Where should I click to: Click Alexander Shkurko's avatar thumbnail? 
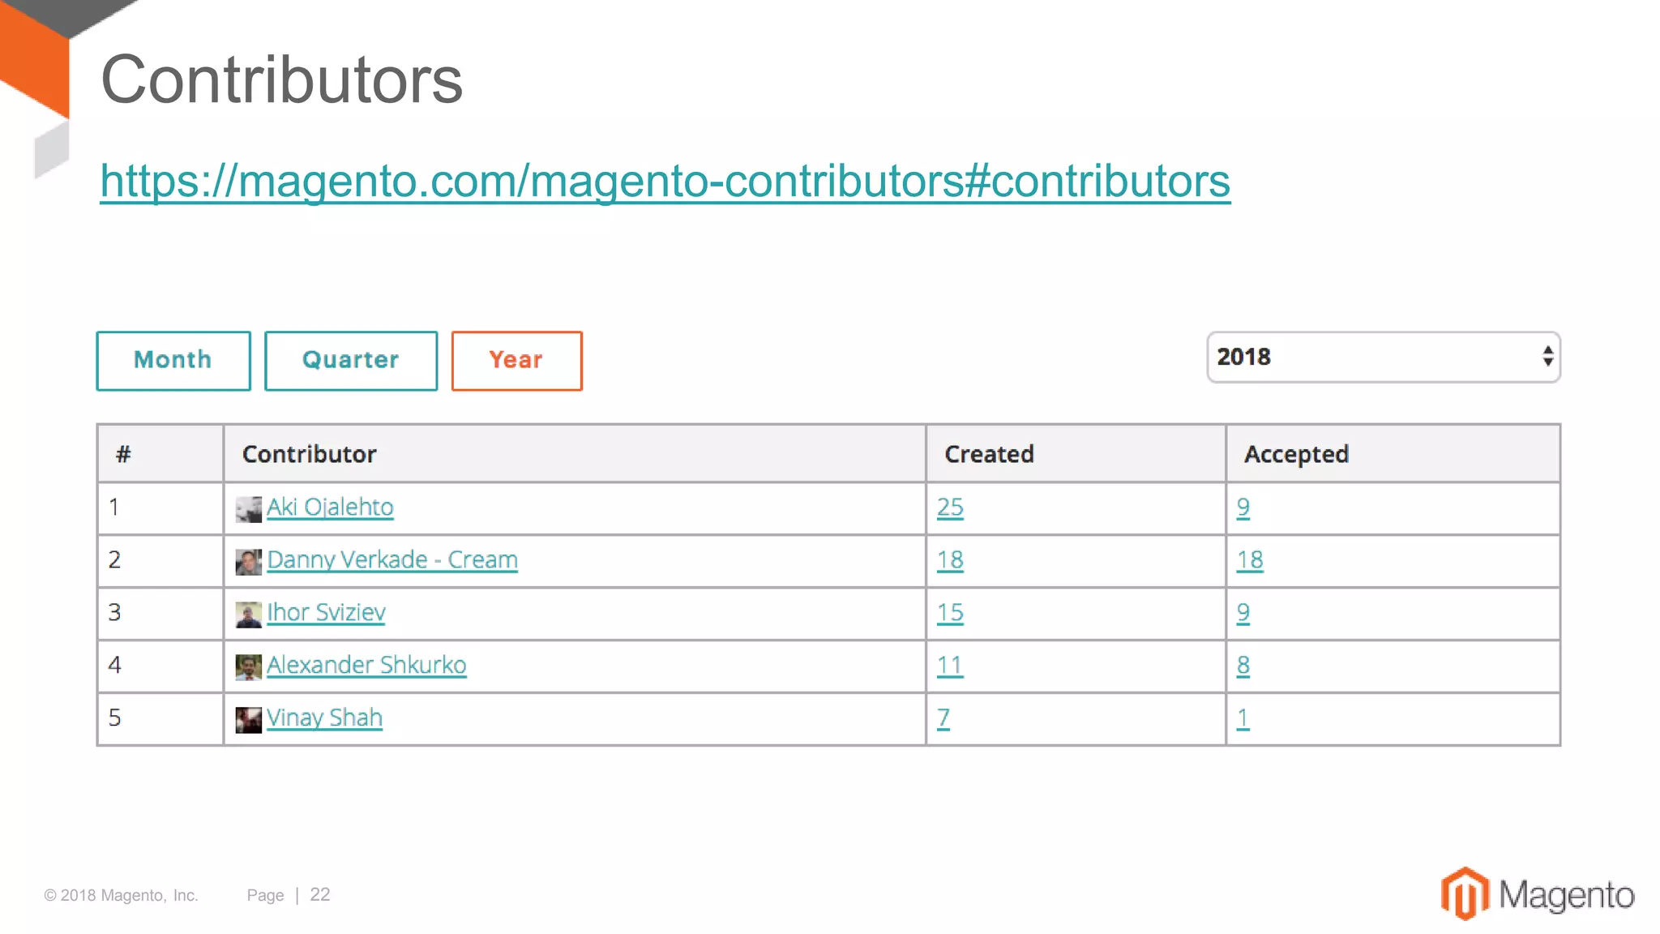tap(248, 667)
